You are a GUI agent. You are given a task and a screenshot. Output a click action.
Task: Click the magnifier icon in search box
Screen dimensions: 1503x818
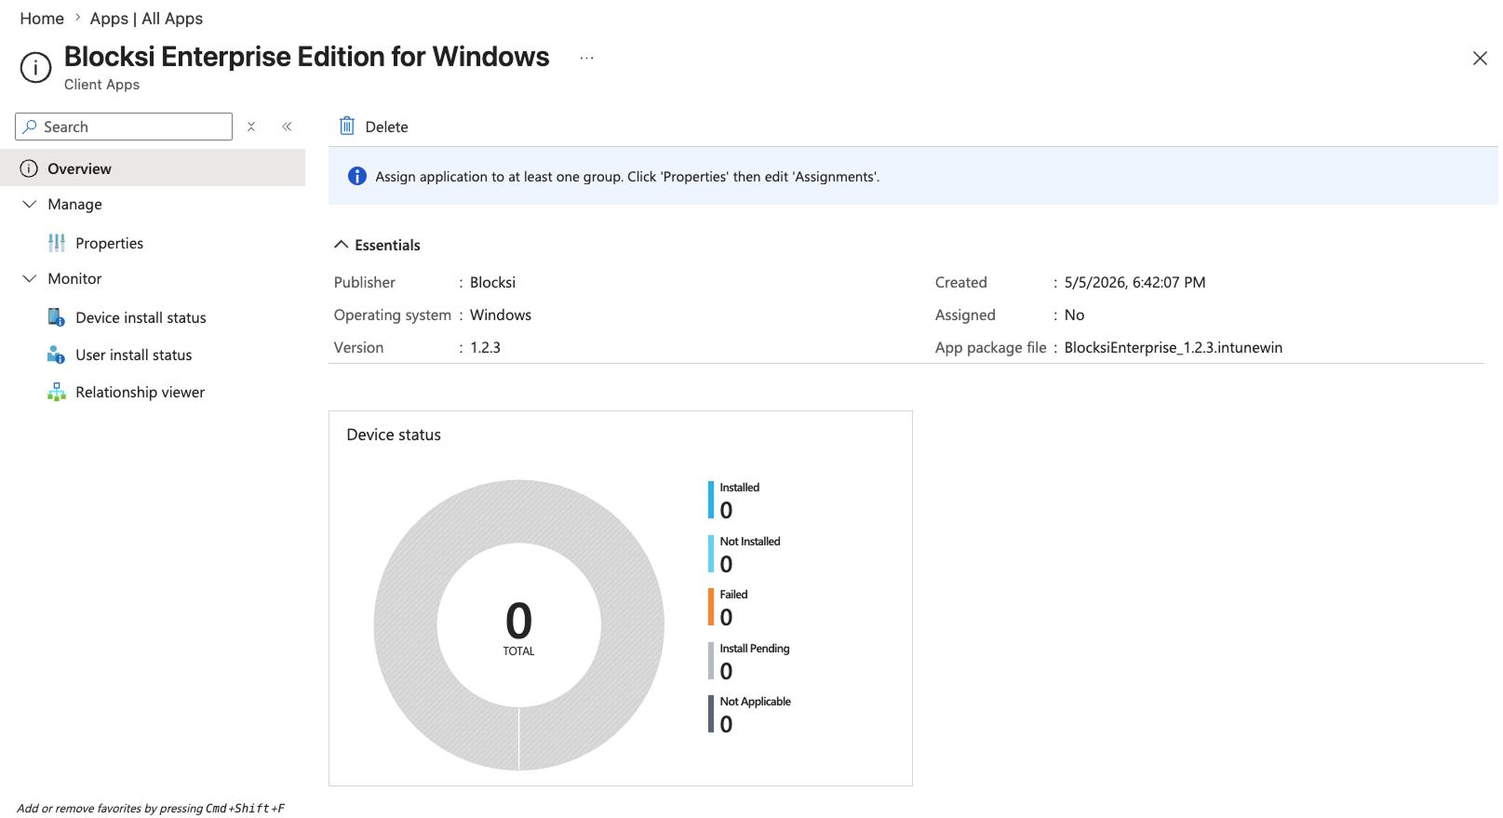coord(30,127)
